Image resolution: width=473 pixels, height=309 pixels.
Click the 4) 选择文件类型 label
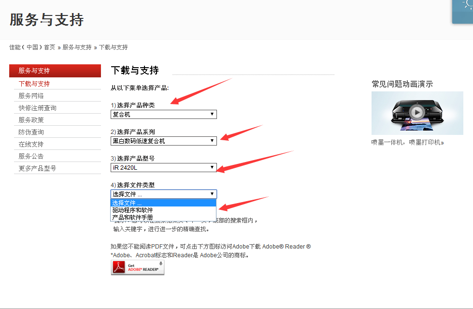click(133, 185)
